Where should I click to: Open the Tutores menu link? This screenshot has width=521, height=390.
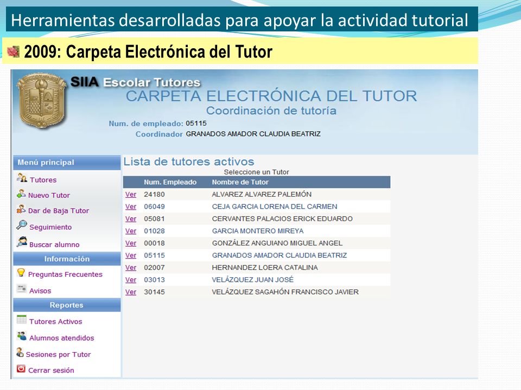click(x=43, y=180)
